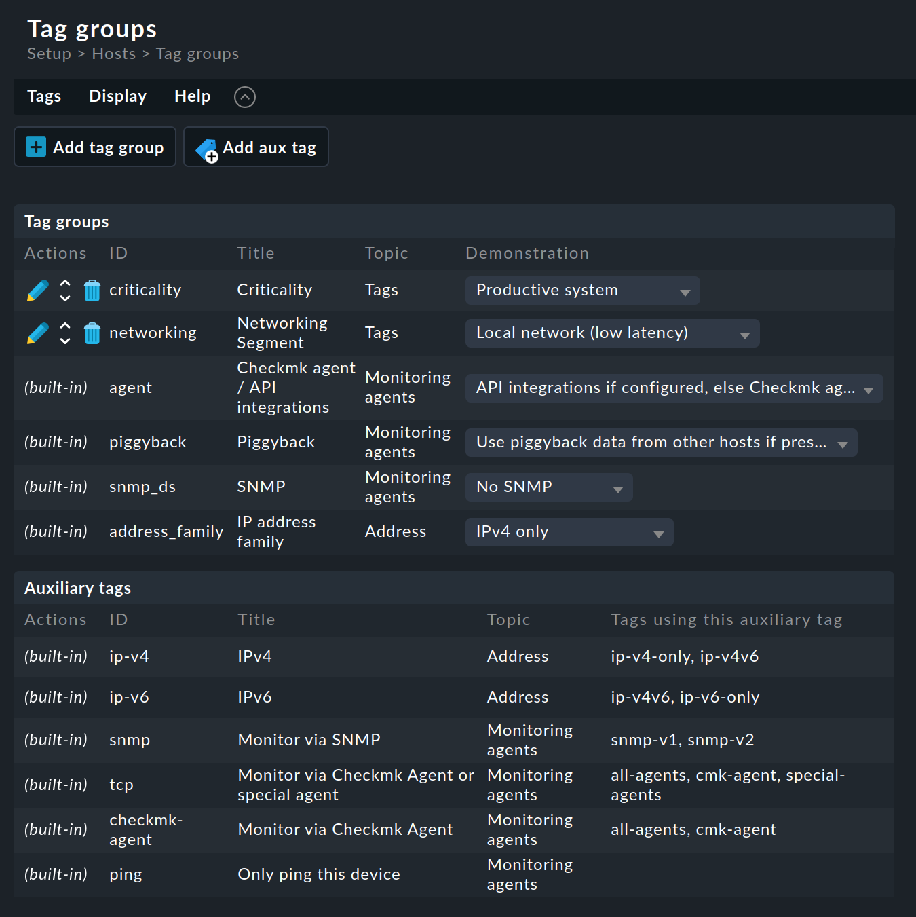Open the Tags menu
Screen dimensions: 916x917
[x=43, y=96]
